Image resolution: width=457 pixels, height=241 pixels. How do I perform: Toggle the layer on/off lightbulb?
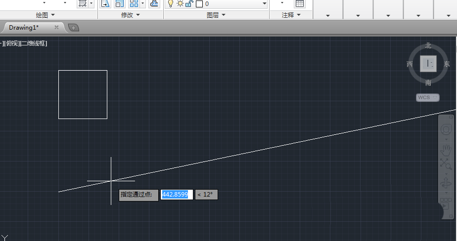tap(171, 3)
